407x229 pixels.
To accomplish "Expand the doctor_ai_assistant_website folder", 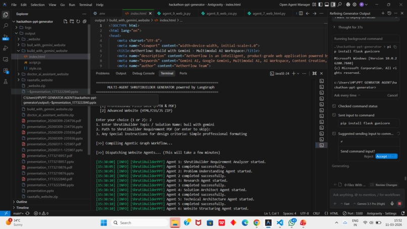I will tap(18, 74).
